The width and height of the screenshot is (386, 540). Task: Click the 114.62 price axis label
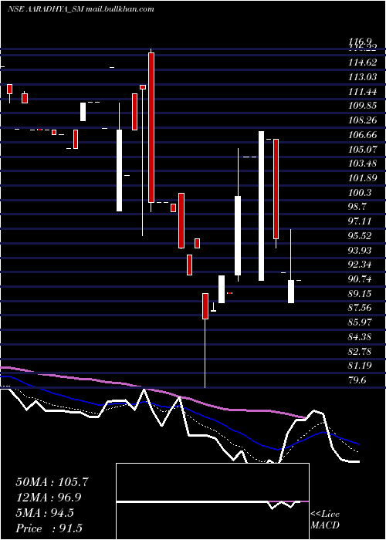pos(362,62)
